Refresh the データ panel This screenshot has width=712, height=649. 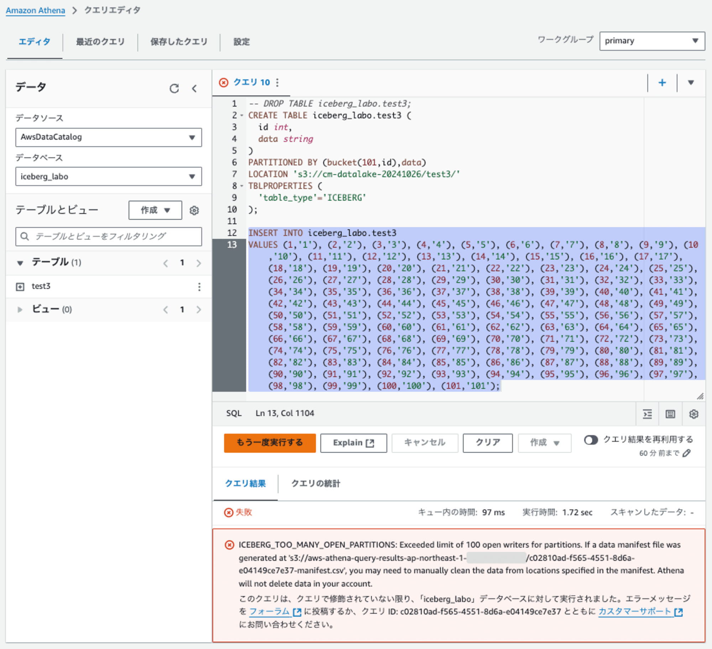[x=174, y=88]
